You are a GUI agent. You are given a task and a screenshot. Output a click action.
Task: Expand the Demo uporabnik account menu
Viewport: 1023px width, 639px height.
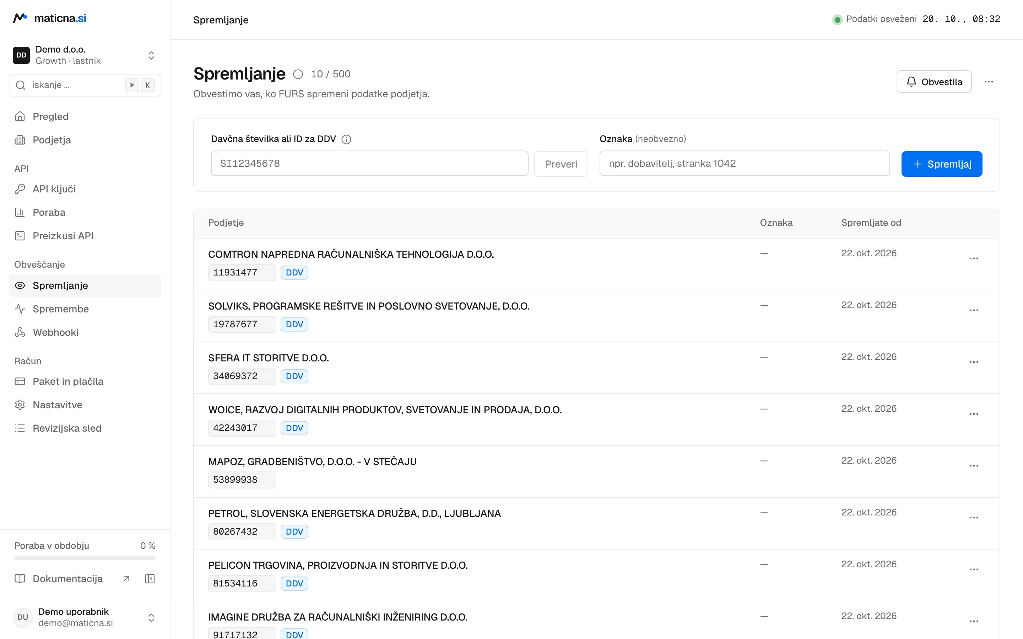tap(85, 617)
